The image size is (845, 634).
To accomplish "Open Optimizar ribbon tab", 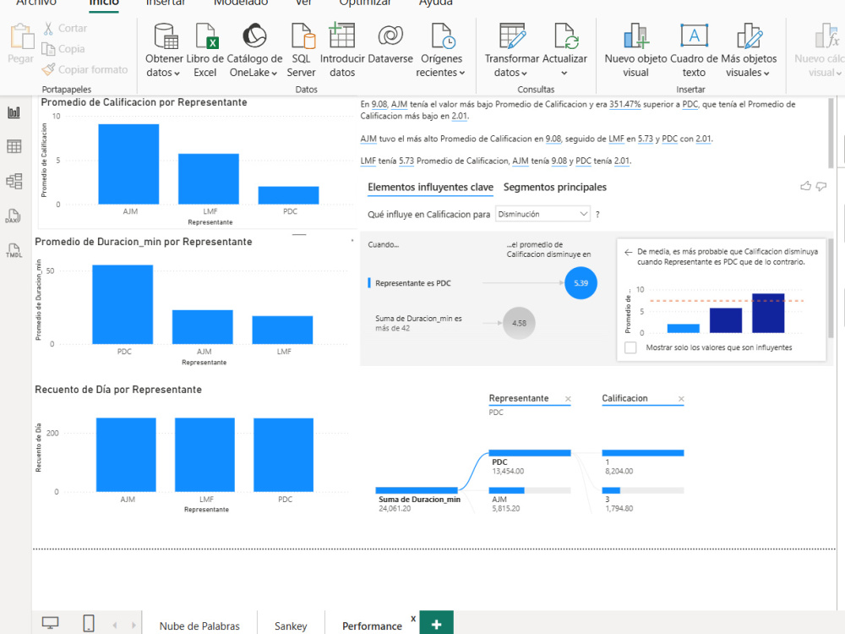I will [365, 3].
